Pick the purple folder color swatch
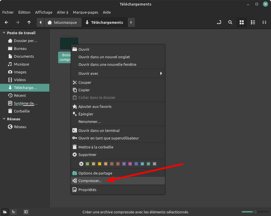Viewport: 271px width, 216px height. [124, 164]
